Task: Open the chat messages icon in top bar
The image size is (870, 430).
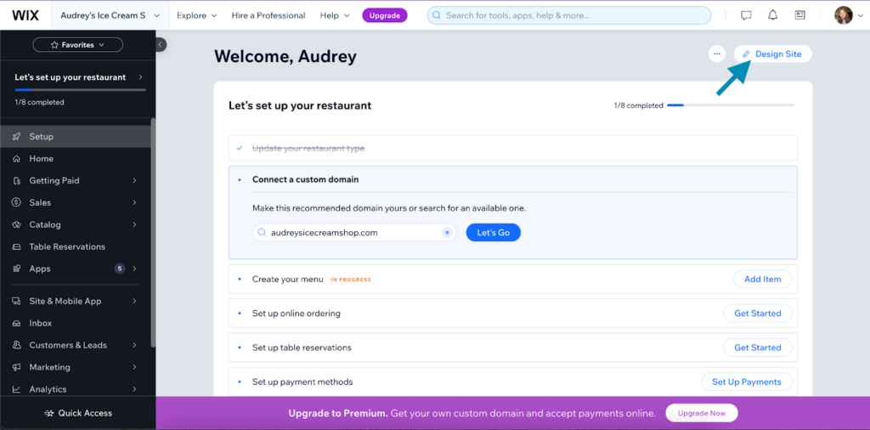Action: point(746,15)
